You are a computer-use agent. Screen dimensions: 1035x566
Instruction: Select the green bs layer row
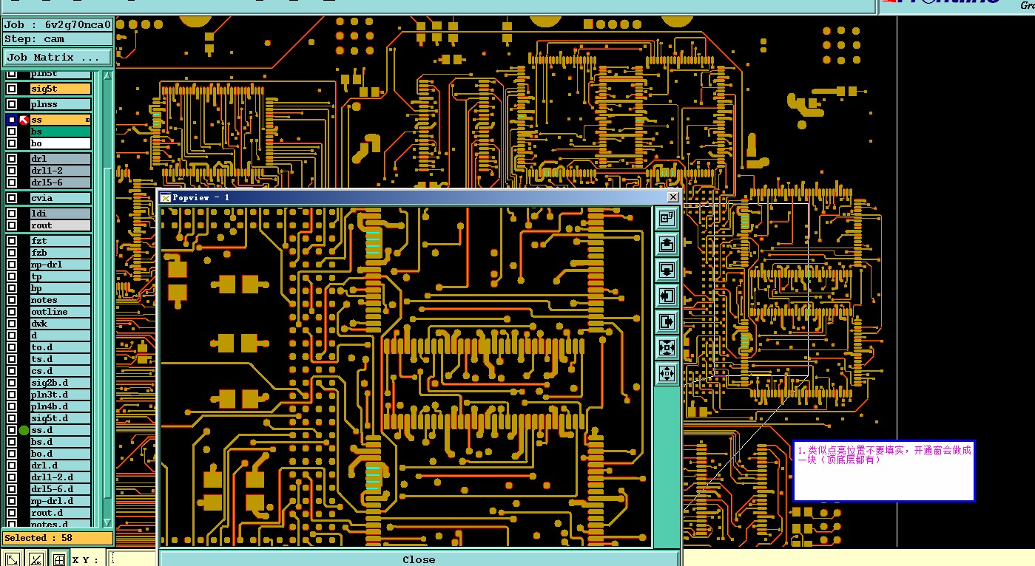[61, 132]
